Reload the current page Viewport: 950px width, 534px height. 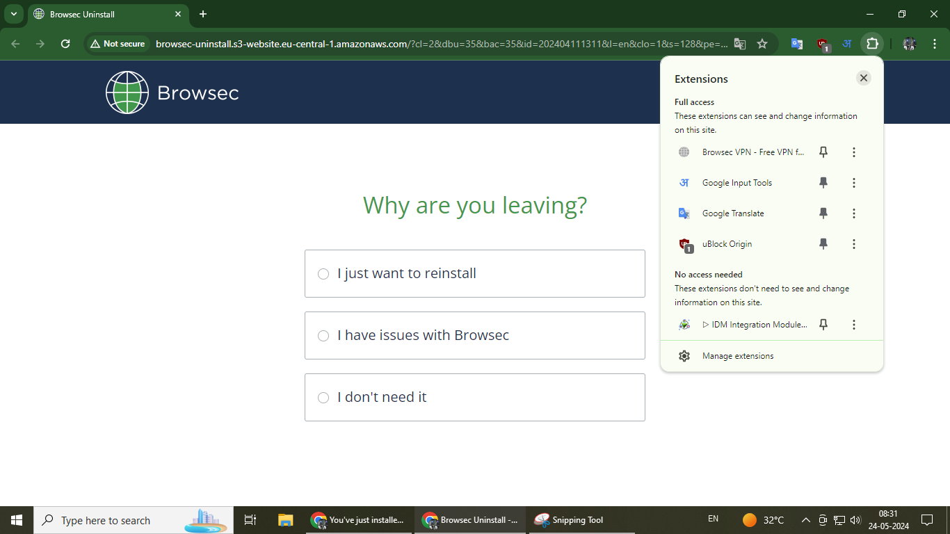(65, 44)
